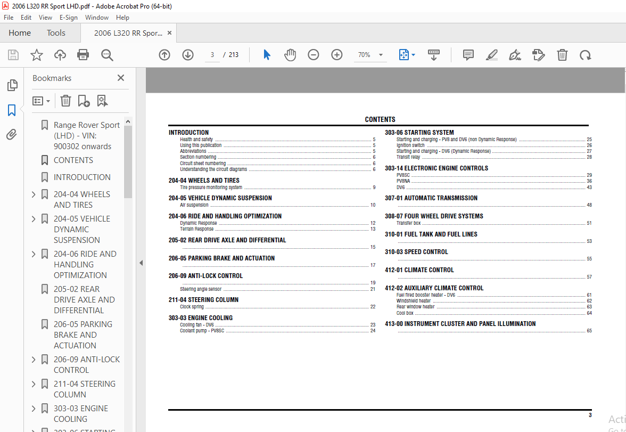
Task: Open the View menu
Action: (46, 18)
